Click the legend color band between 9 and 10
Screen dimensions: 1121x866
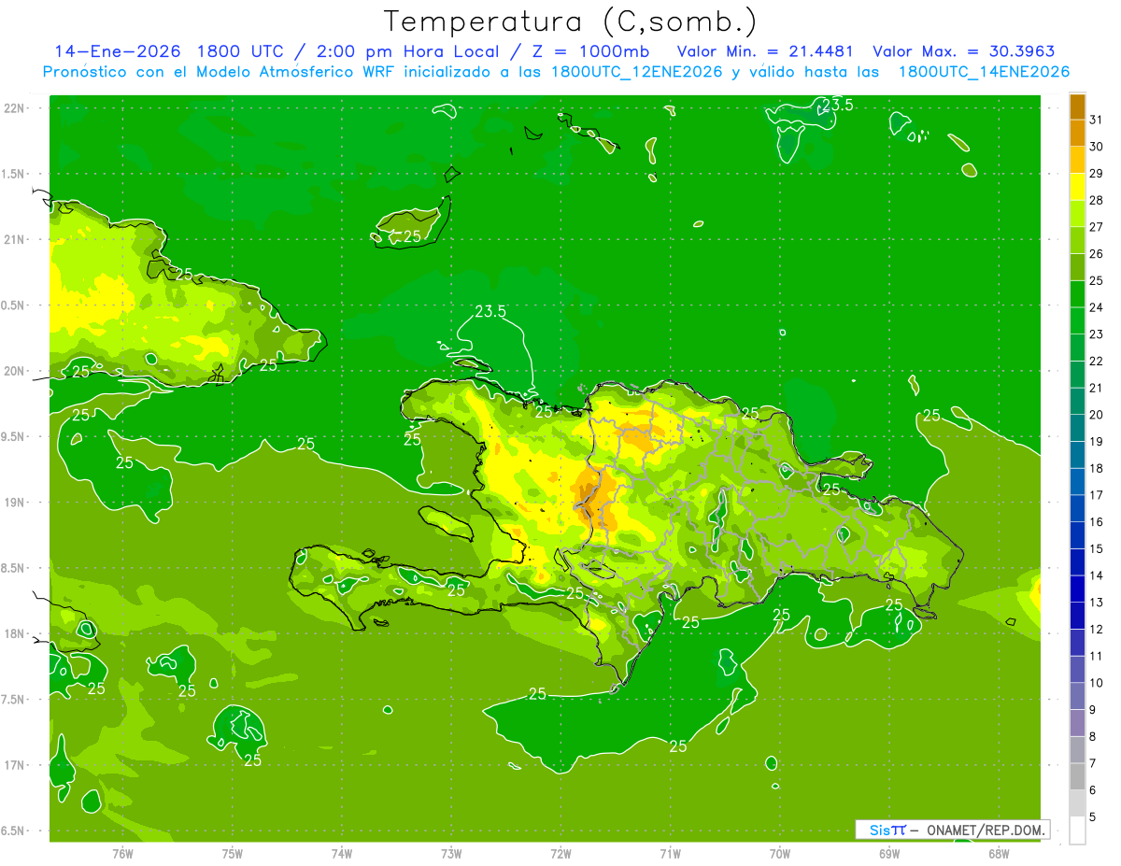[x=1077, y=697]
